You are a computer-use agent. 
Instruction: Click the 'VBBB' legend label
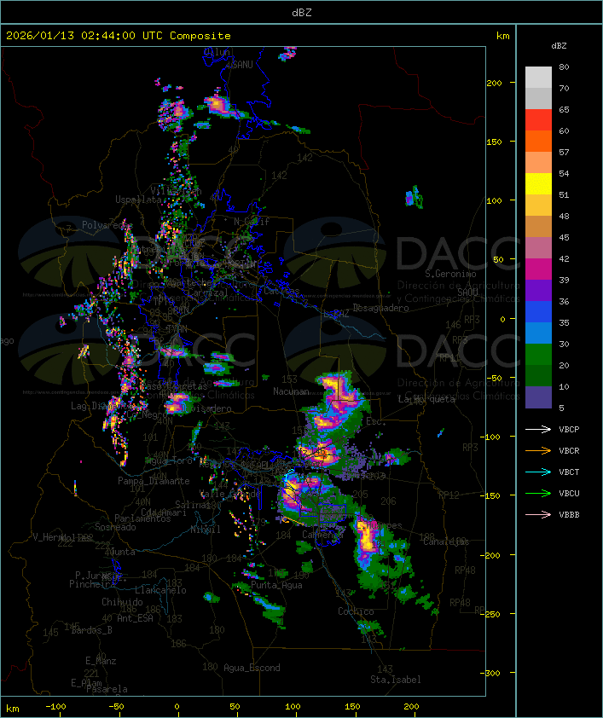pyautogui.click(x=569, y=515)
